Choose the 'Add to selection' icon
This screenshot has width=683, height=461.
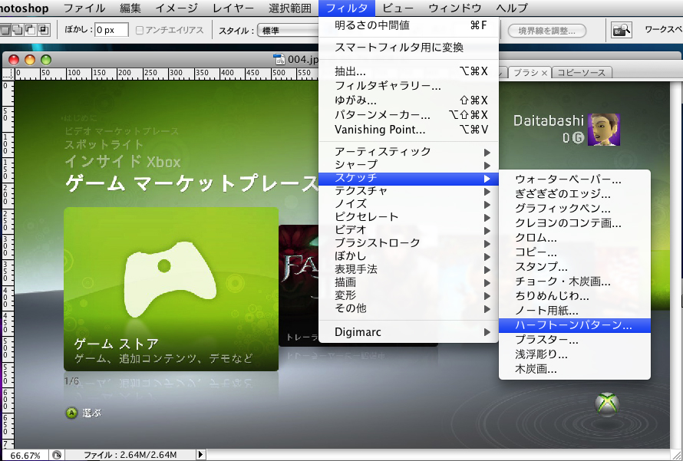(x=18, y=30)
